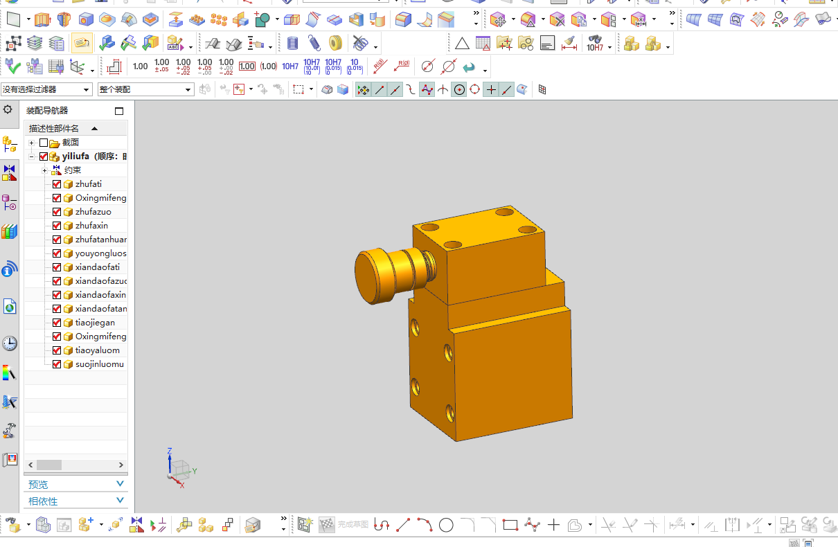This screenshot has height=547, width=838.
Task: Uncheck the zhufazuo component checkbox
Action: pyautogui.click(x=57, y=212)
